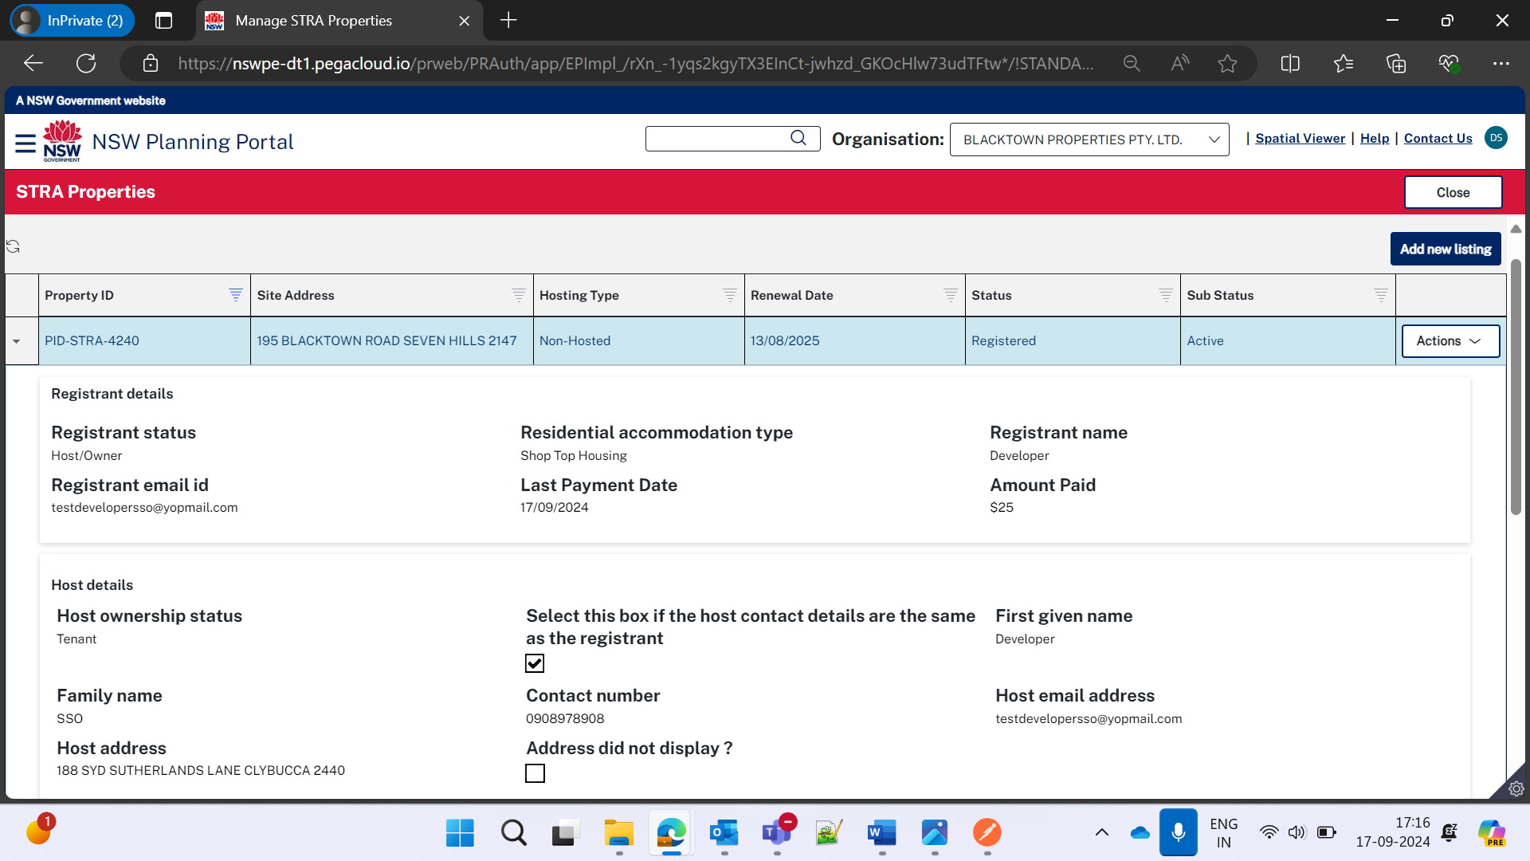This screenshot has width=1530, height=861.
Task: Filter the Status column
Action: point(1166,295)
